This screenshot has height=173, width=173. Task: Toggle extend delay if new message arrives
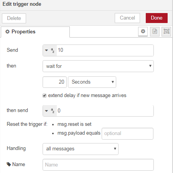point(44,96)
